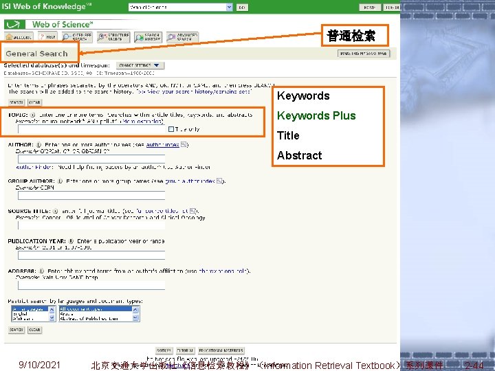Focus the SOURCE TITLE input field

tap(91, 225)
